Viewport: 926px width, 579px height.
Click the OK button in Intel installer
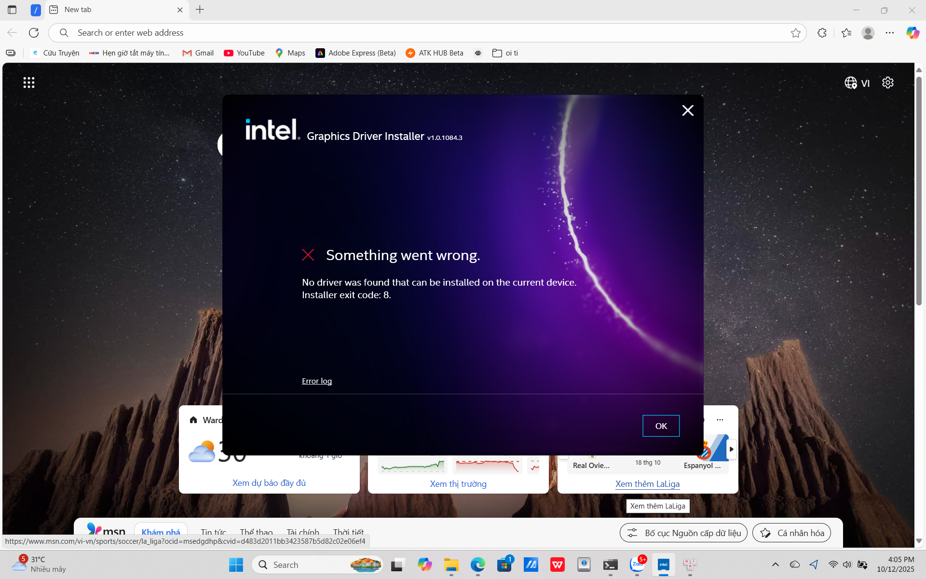tap(661, 426)
